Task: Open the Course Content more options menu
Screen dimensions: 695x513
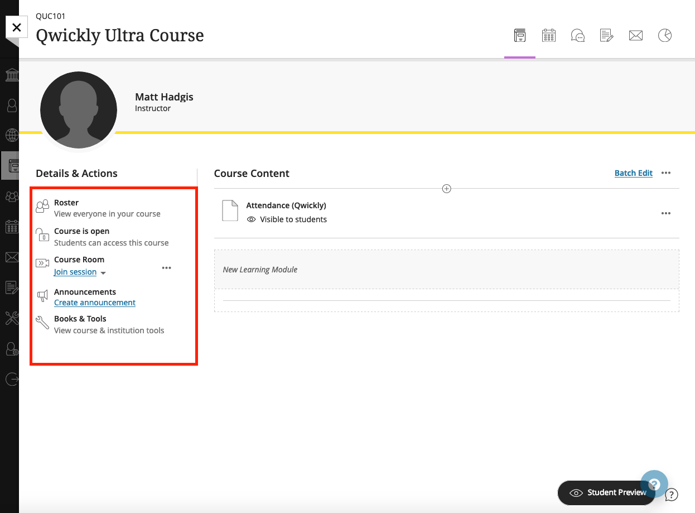Action: tap(665, 173)
